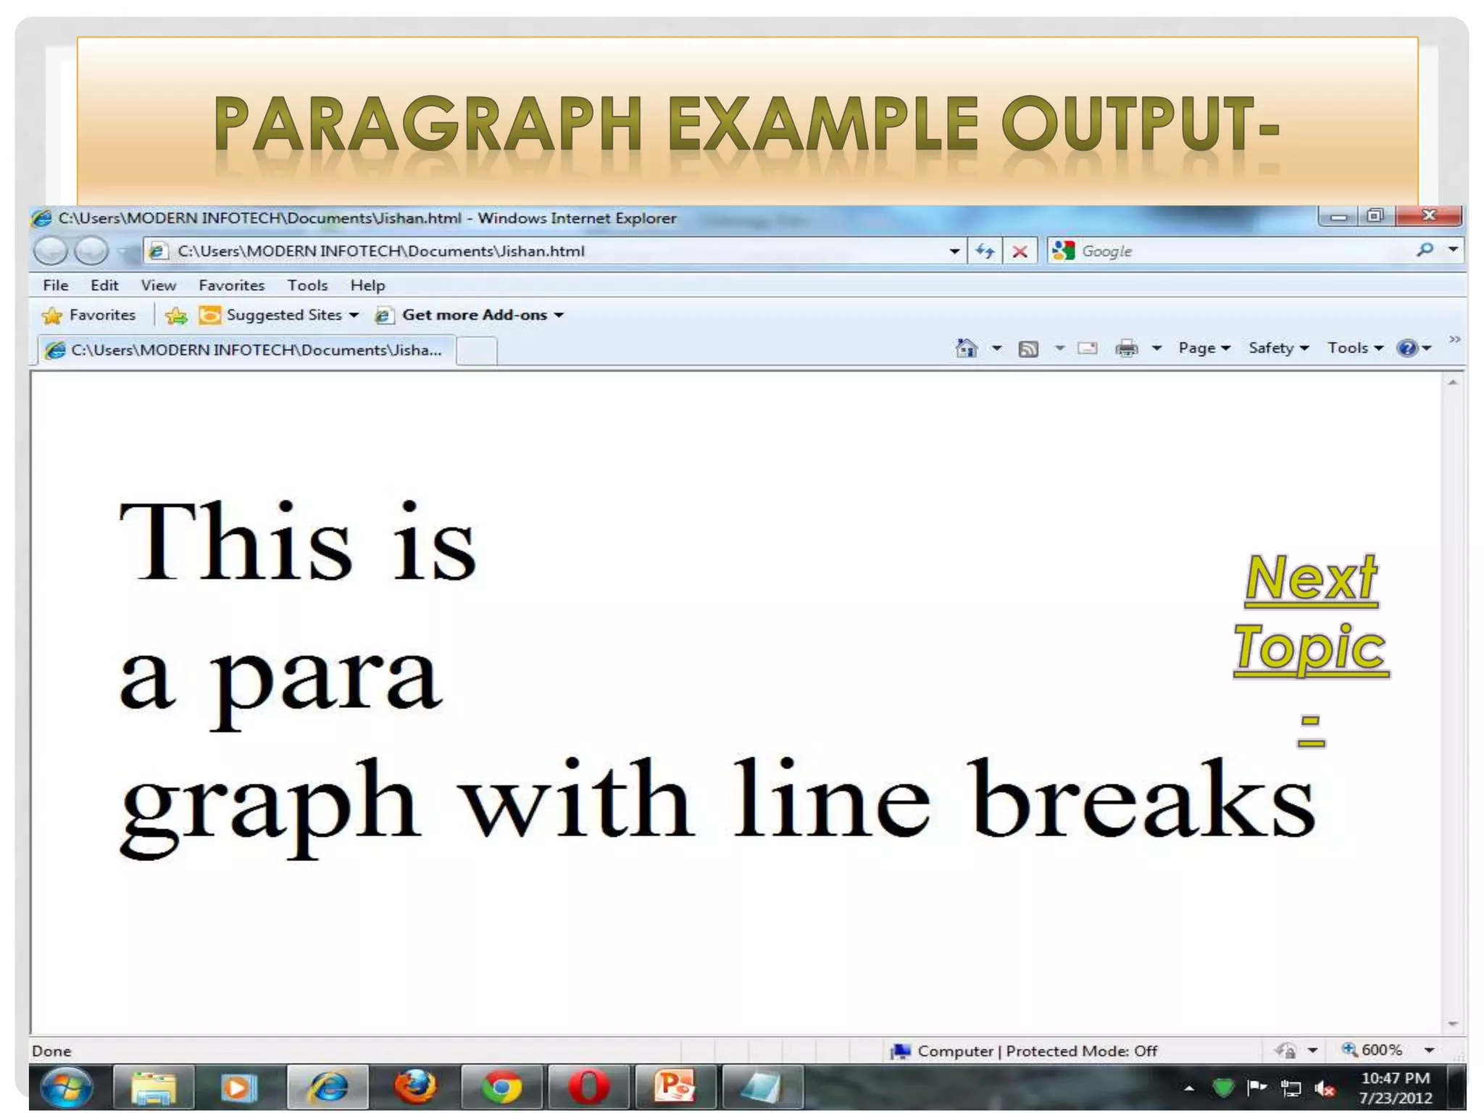Click the Read Mail envelope icon

(x=1087, y=349)
